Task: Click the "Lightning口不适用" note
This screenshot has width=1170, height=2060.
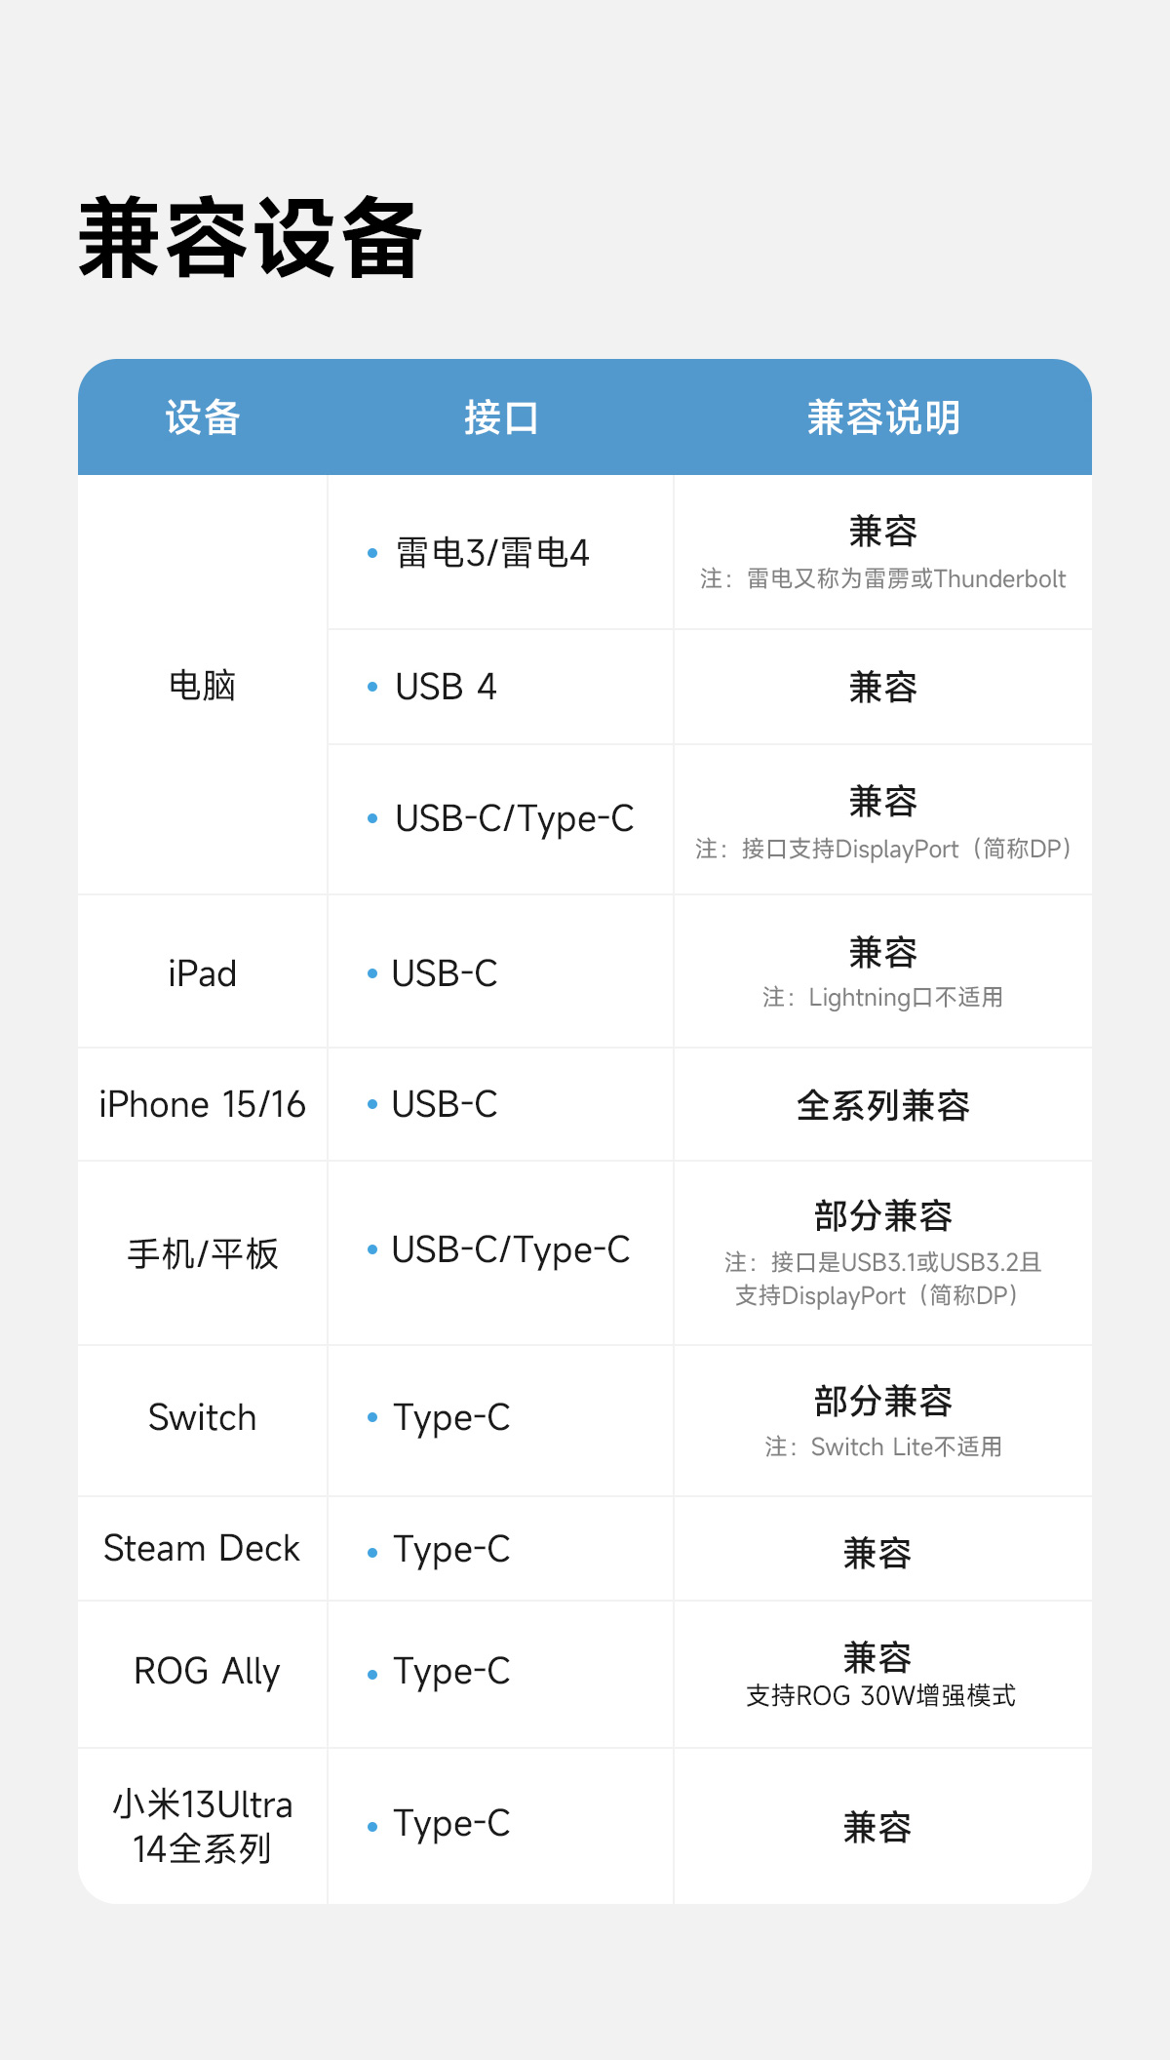Action: point(883,997)
